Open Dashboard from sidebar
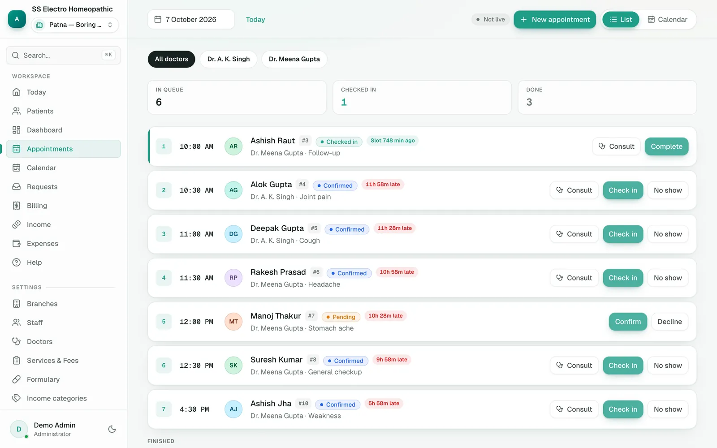The image size is (717, 448). [x=63, y=130]
